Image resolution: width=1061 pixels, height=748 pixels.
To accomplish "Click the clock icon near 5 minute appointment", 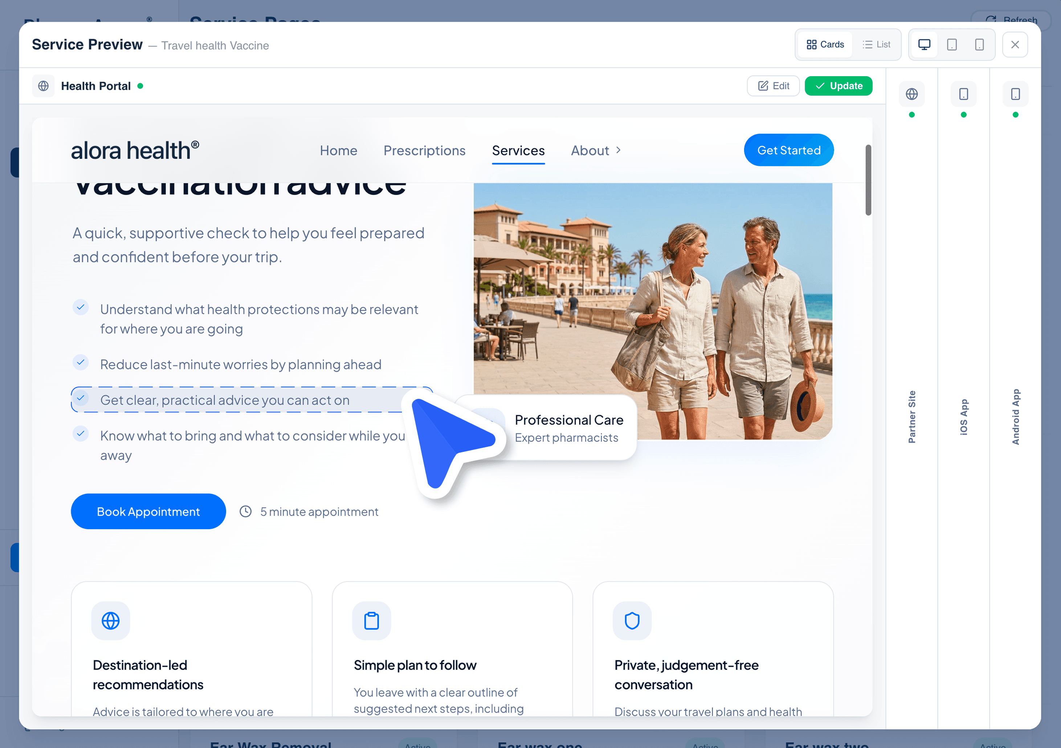I will [x=245, y=511].
